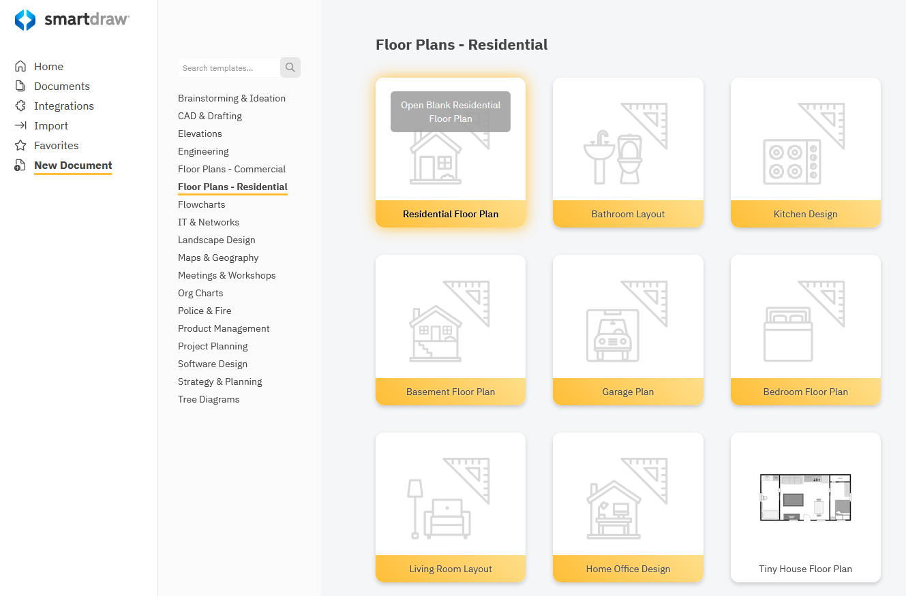Open the Kitchen Design template

click(x=805, y=153)
